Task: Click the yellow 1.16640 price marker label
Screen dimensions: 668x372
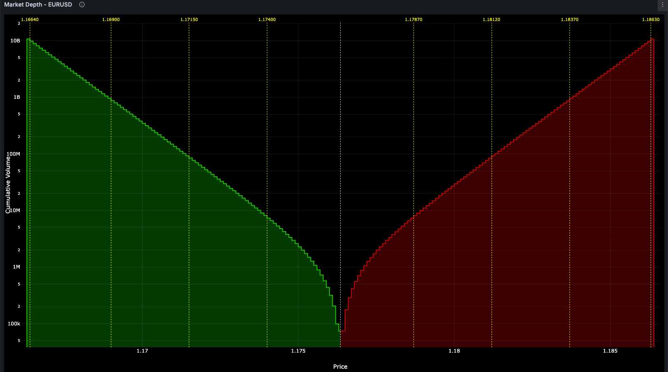Action: click(x=29, y=19)
